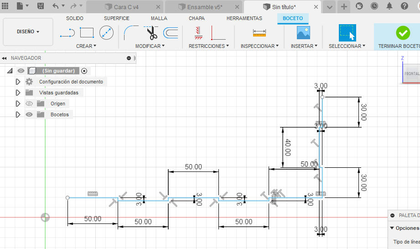Viewport: 420px width, 249px height.
Task: Close the Sin título* tab
Action: (316, 7)
